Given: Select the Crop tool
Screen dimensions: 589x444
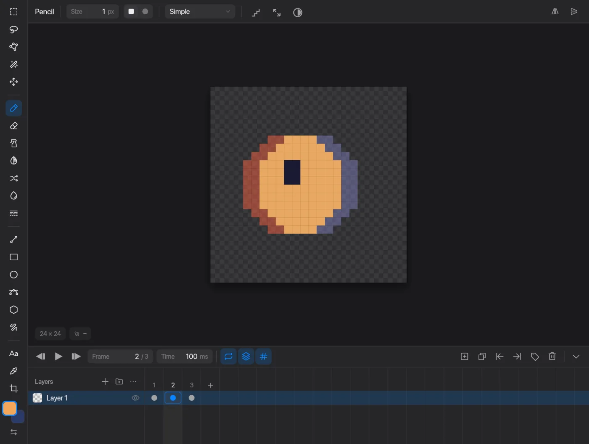Looking at the screenshot, I should click(x=14, y=388).
